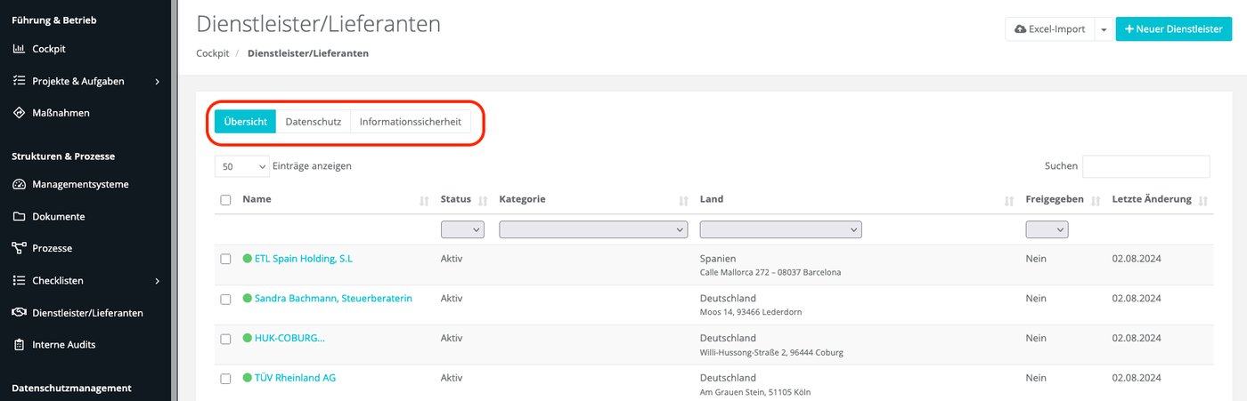
Task: Tick the select-all checkbox in table header
Action: (225, 200)
